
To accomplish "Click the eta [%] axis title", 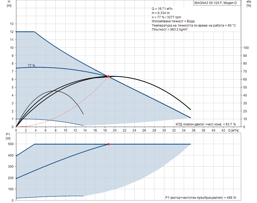I will tap(249, 3).
